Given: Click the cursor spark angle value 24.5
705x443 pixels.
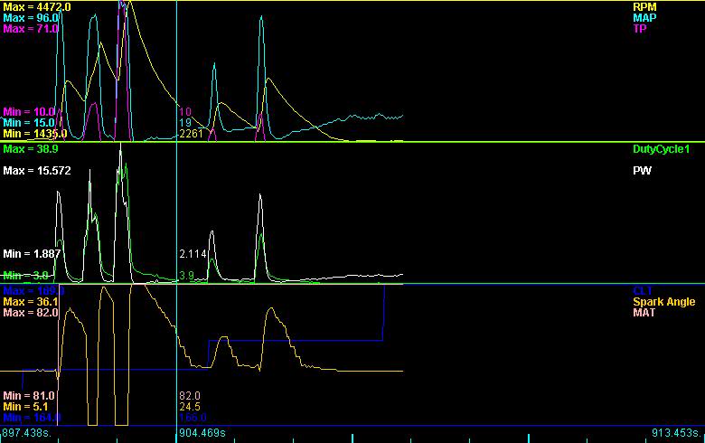Looking at the screenshot, I should [x=190, y=407].
